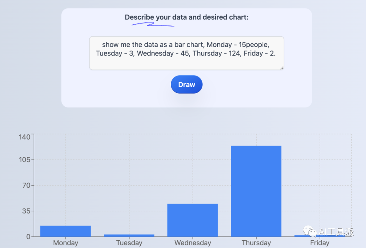
Task: Click the 140 y-axis tick label
Action: coord(24,137)
